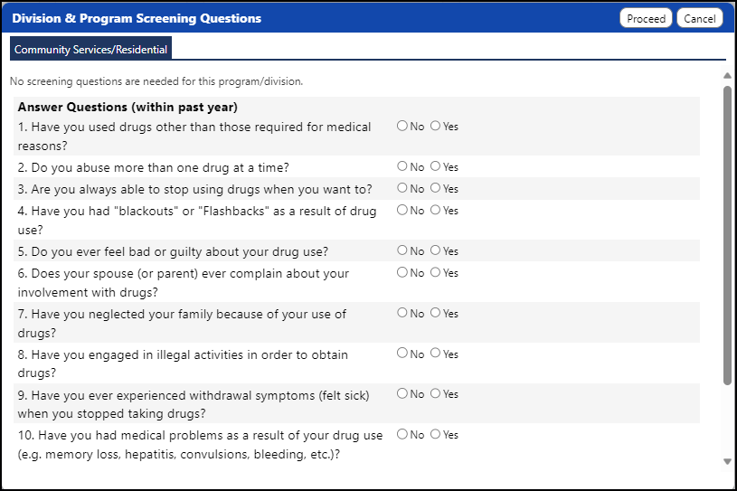This screenshot has width=737, height=491.
Task: Choose No for illegal activities to obtain drugs
Action: coord(402,353)
